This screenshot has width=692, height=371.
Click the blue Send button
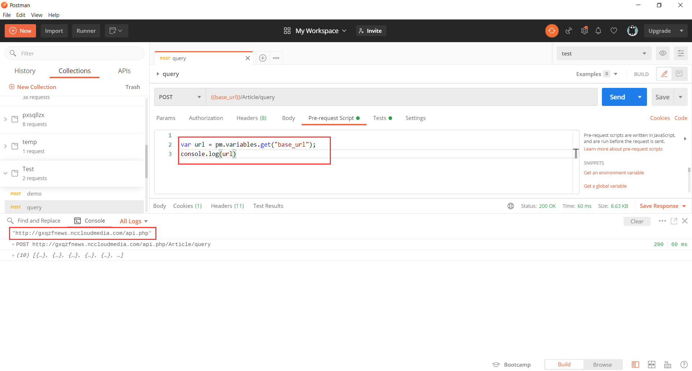pyautogui.click(x=617, y=97)
